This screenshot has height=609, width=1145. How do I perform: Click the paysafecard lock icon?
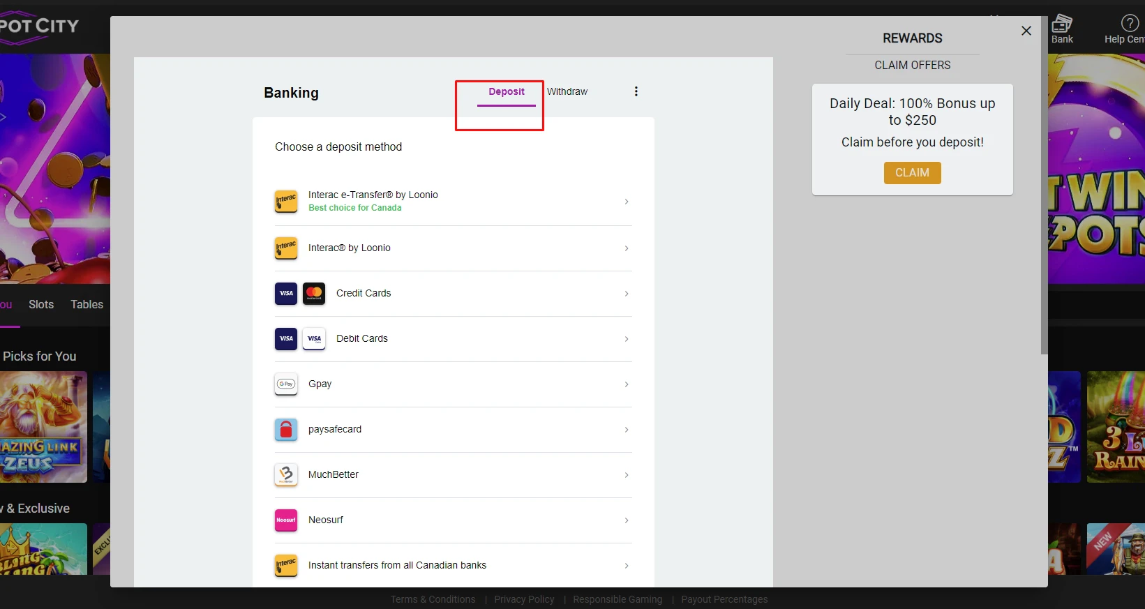point(286,429)
